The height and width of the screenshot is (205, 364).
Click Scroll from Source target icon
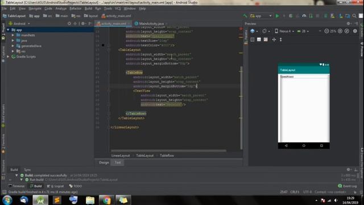(69, 23)
